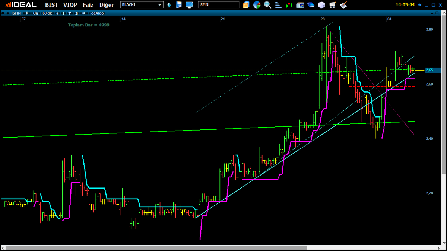Viewport: 447px width, 251px height.
Task: Click the horizontal scrollbar thumb below chart
Action: point(156,248)
